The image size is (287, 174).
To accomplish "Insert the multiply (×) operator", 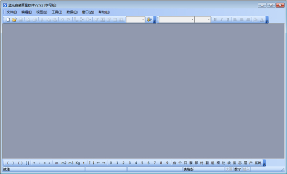I will pyautogui.click(x=44, y=163).
